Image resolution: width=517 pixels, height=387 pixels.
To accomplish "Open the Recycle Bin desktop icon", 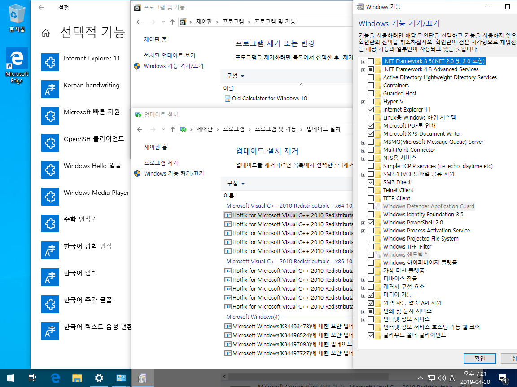I will tap(17, 18).
